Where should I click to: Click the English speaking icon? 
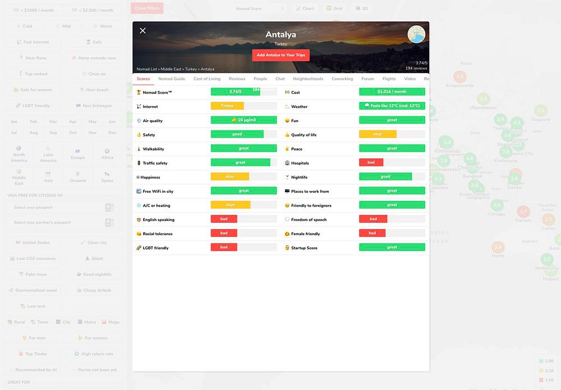[x=139, y=219]
